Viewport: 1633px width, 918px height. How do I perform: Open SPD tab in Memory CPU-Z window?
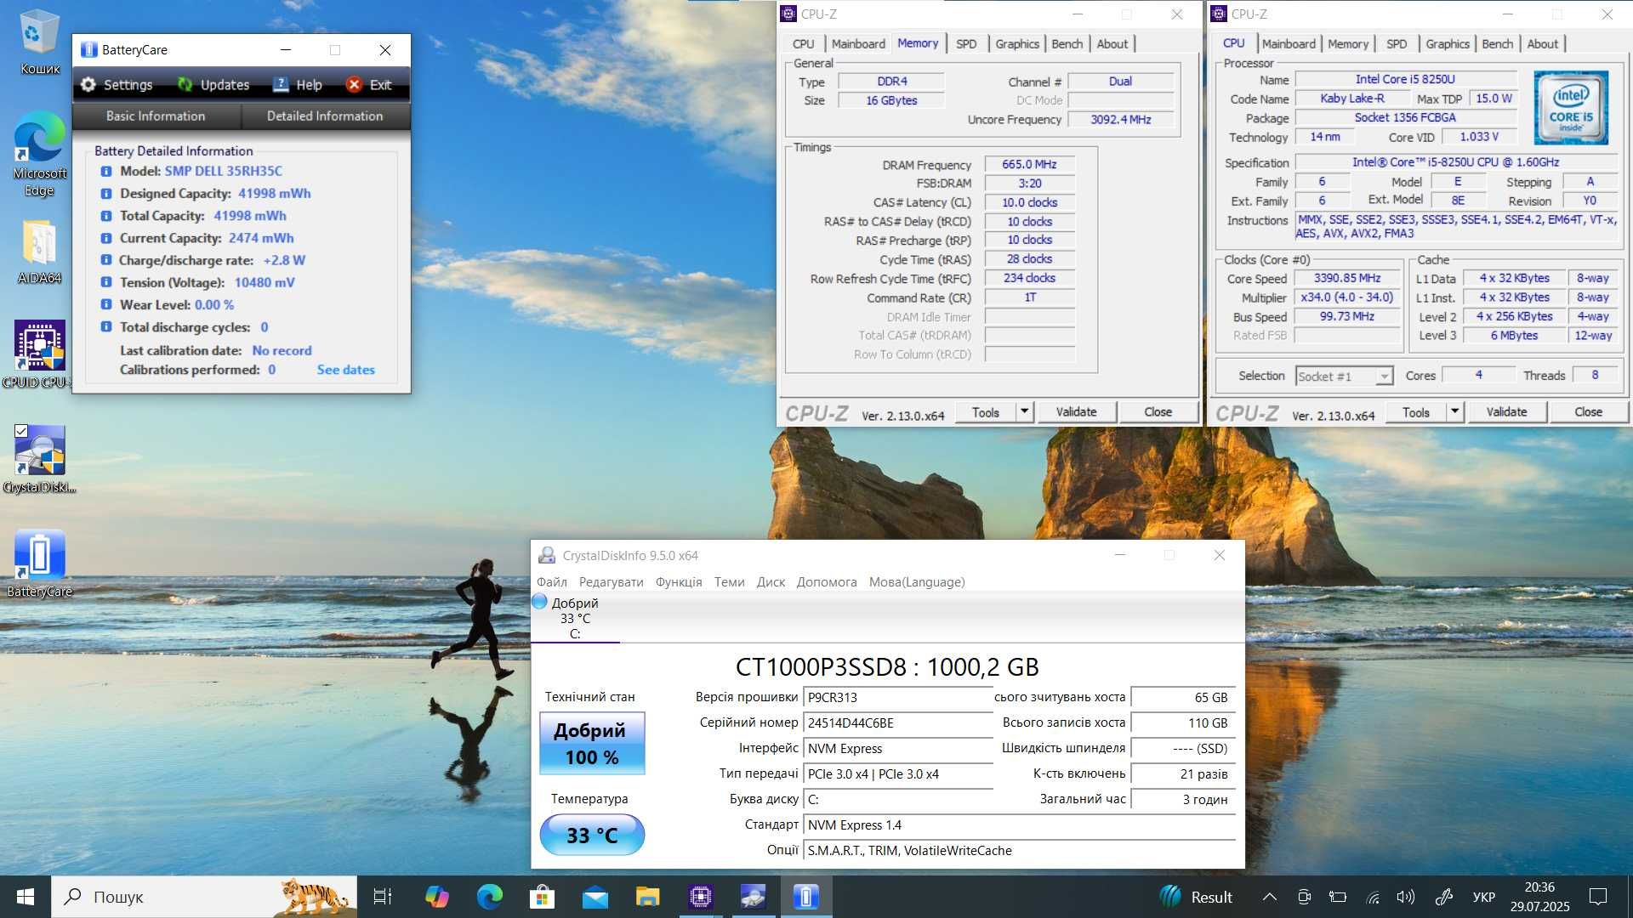(966, 43)
